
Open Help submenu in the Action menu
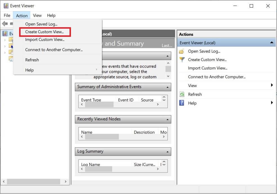click(58, 70)
